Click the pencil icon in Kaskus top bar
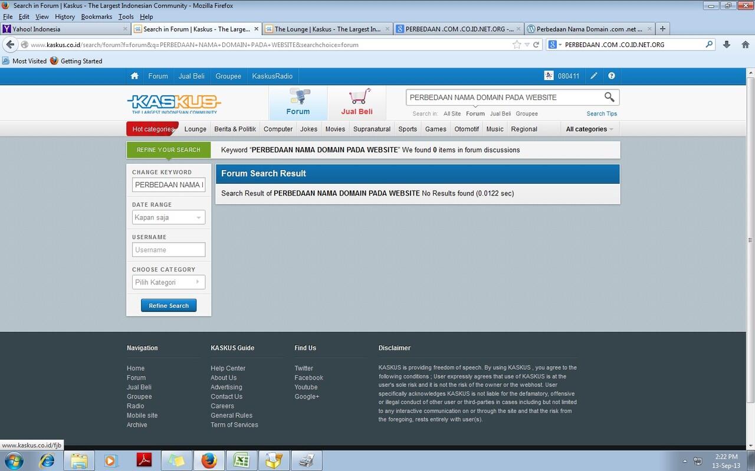Screen dimensions: 755x471 coord(594,76)
